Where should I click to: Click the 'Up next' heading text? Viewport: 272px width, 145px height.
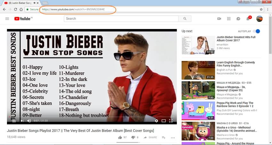[187, 31]
